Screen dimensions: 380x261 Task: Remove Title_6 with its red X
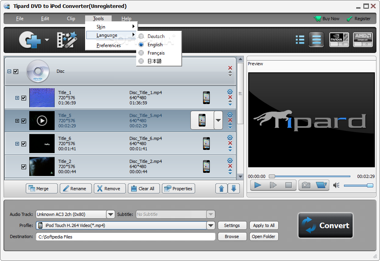coord(230,143)
